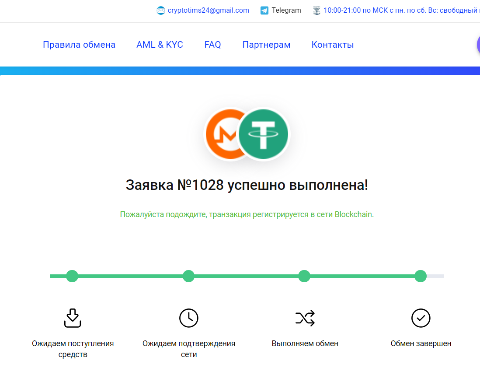Click the third progress dot for exchange execution
This screenshot has height=375, width=480.
point(304,276)
